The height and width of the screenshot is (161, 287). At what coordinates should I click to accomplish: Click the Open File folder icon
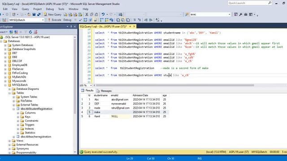point(29,14)
